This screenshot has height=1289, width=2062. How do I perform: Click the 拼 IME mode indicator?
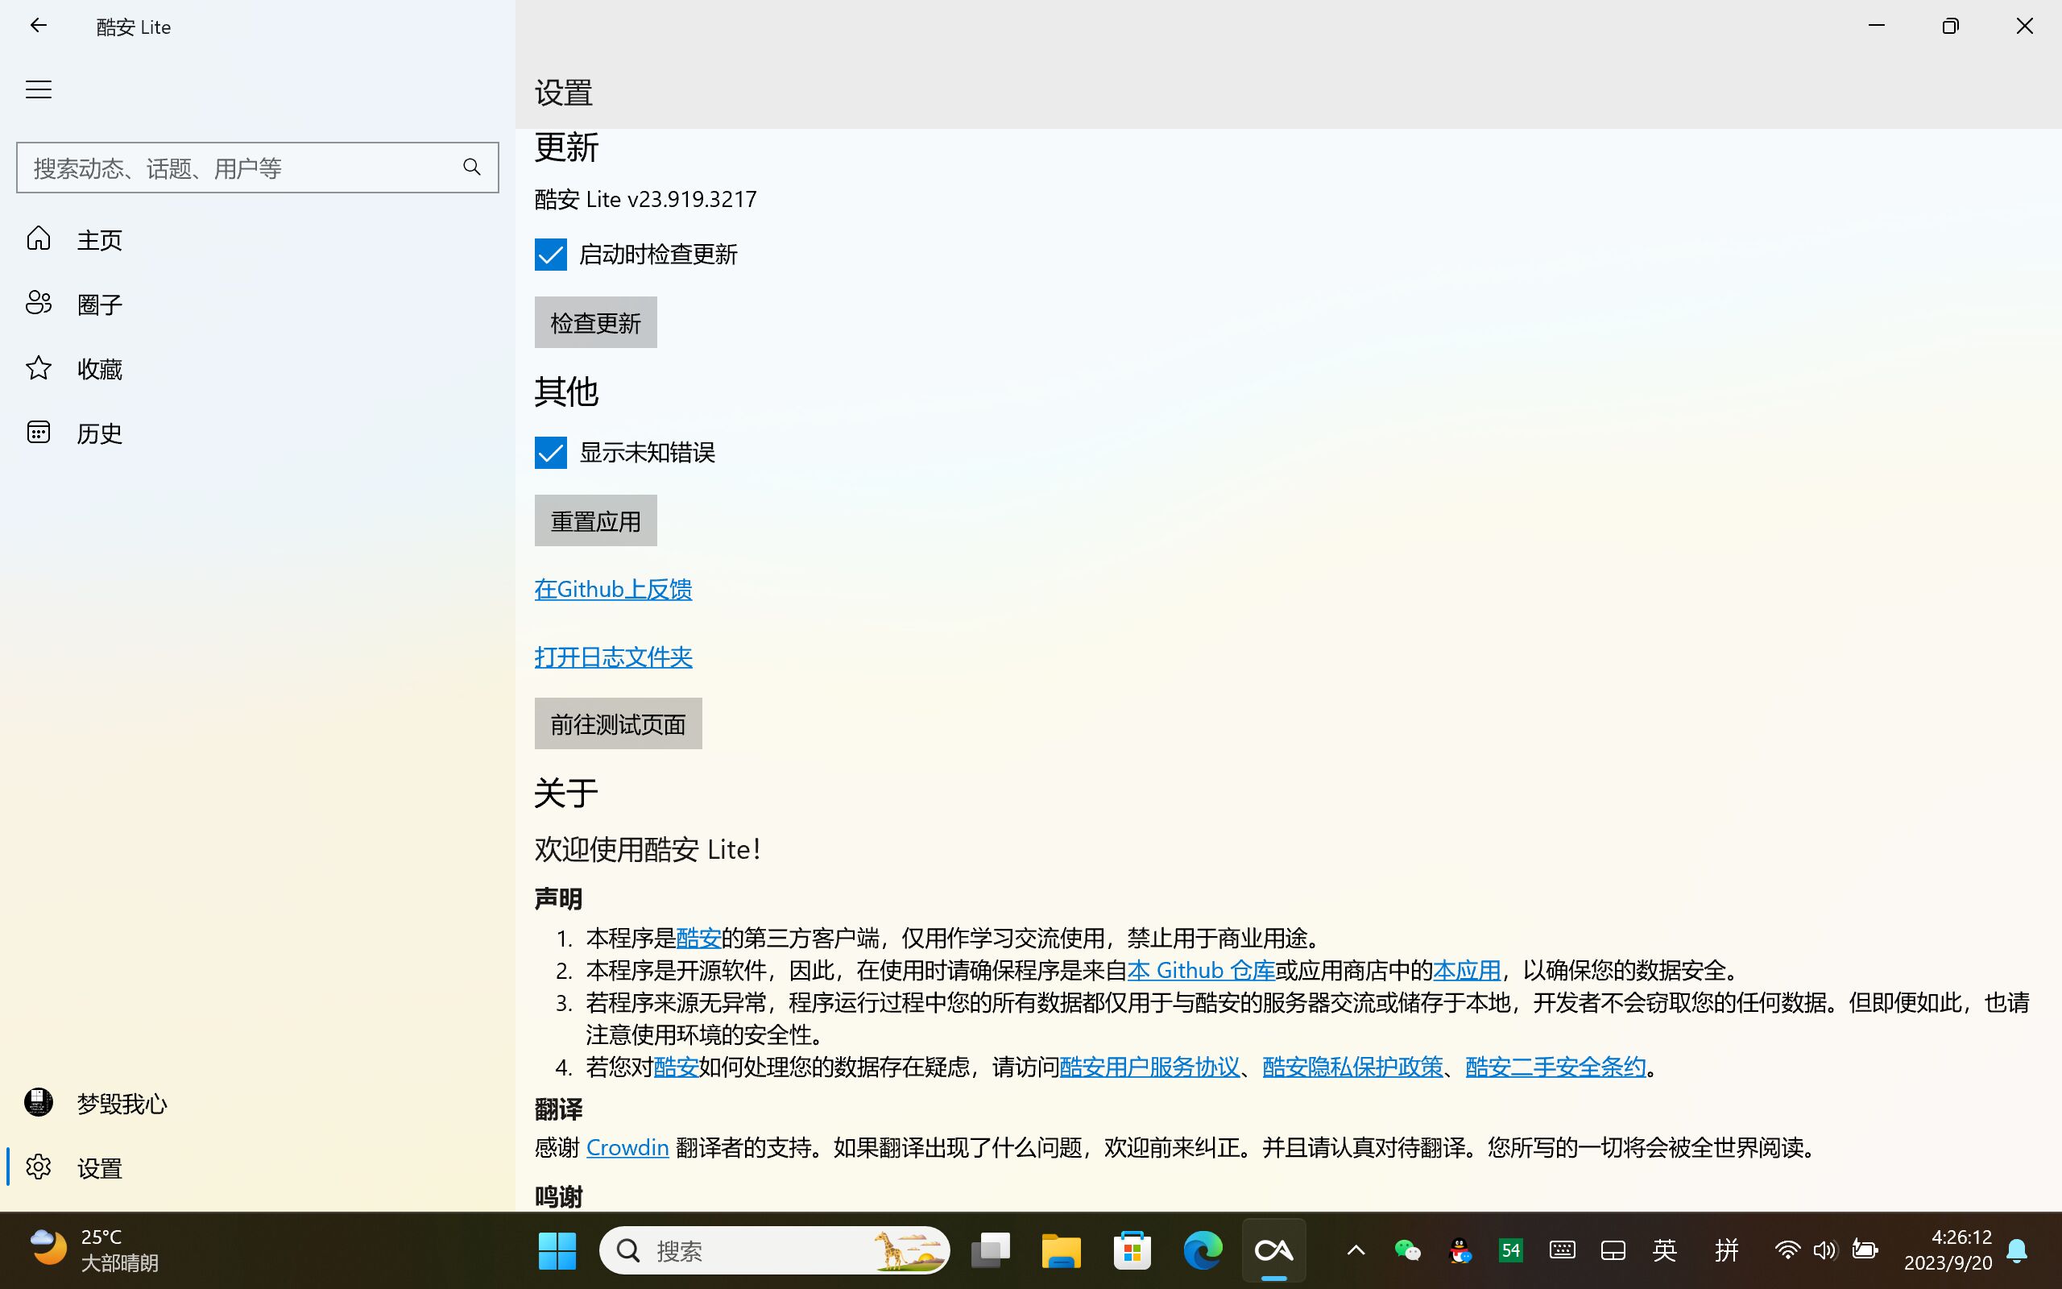point(1726,1250)
